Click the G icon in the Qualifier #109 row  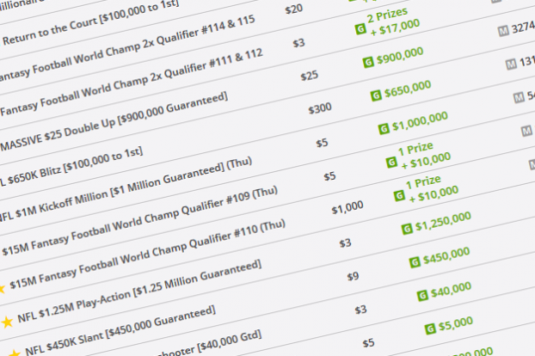(x=391, y=163)
